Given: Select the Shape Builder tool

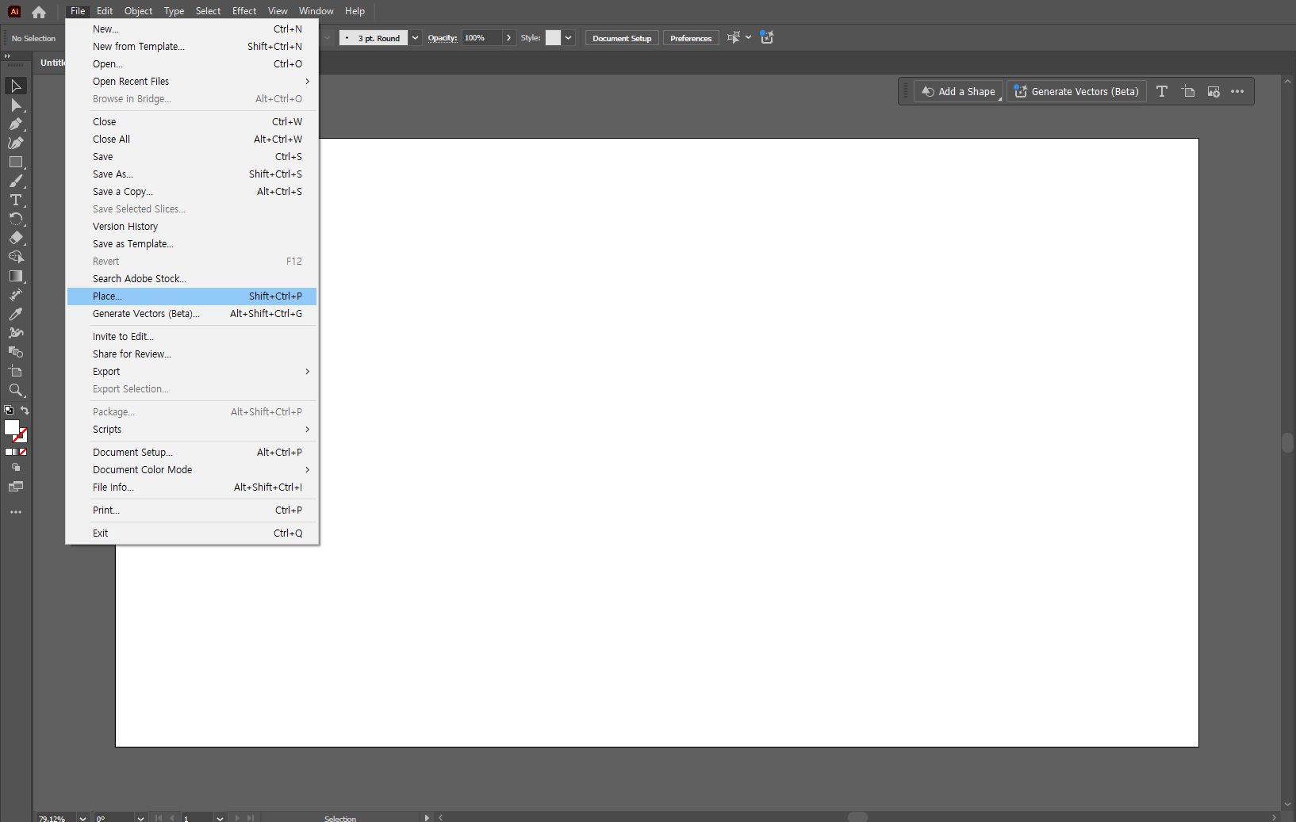Looking at the screenshot, I should pos(16,257).
